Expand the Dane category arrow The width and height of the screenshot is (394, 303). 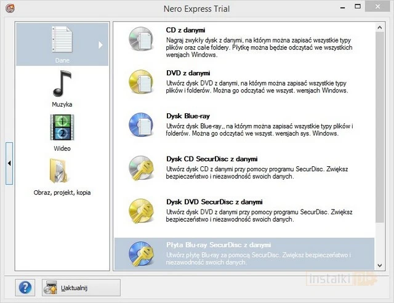coord(101,44)
